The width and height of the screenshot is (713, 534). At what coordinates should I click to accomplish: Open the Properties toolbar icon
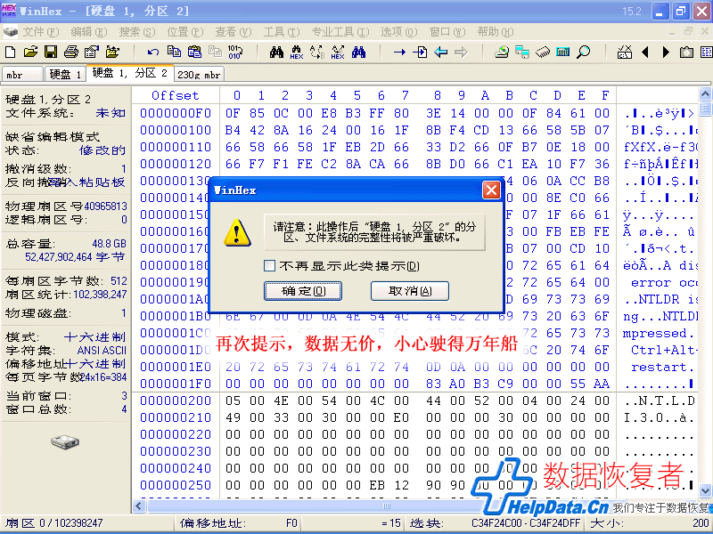point(92,52)
